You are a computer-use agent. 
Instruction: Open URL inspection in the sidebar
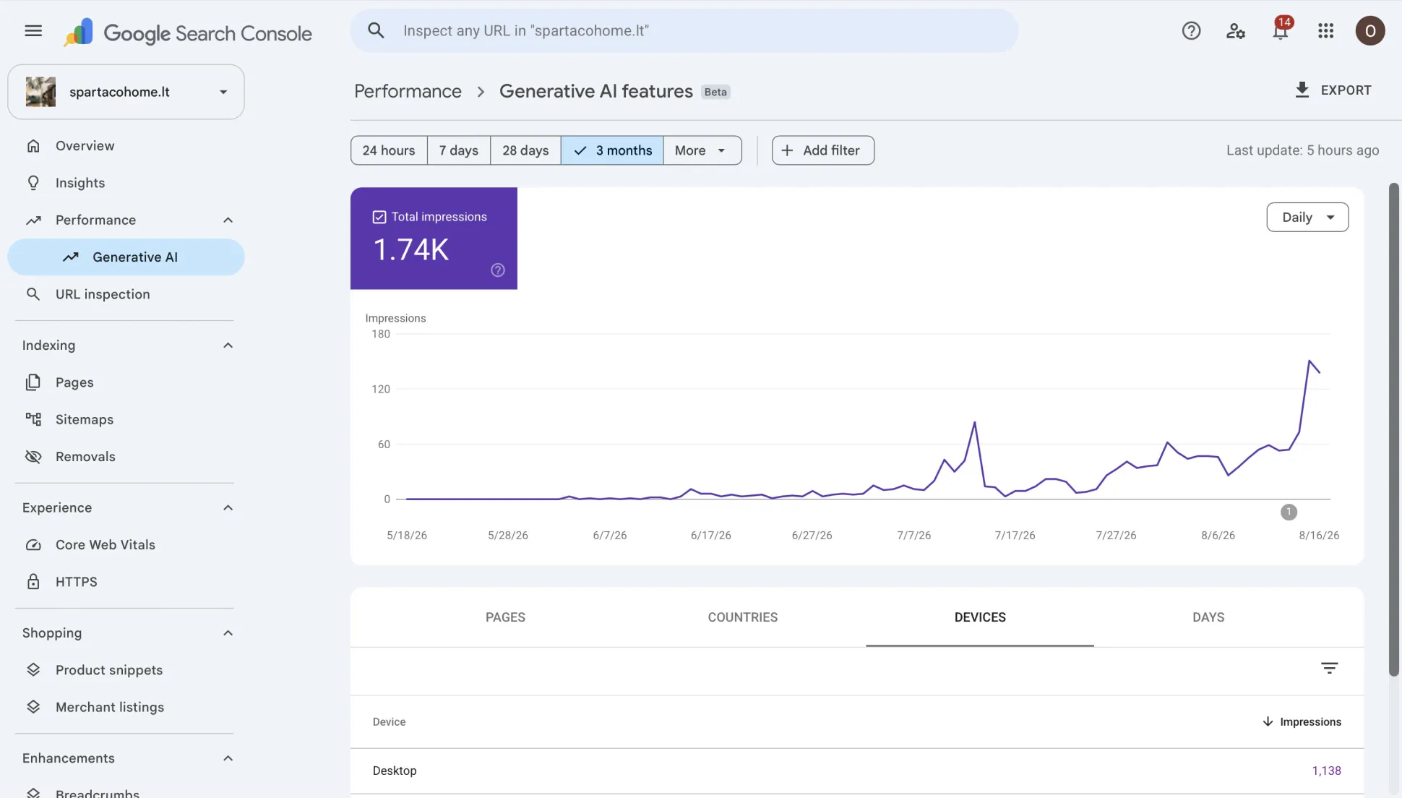126,294
